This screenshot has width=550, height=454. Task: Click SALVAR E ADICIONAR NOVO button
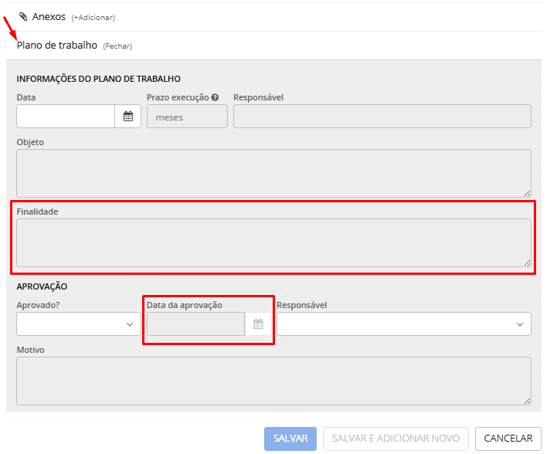pyautogui.click(x=396, y=439)
